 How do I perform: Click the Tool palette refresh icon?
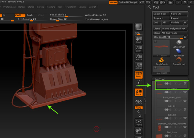[x=189, y=7]
